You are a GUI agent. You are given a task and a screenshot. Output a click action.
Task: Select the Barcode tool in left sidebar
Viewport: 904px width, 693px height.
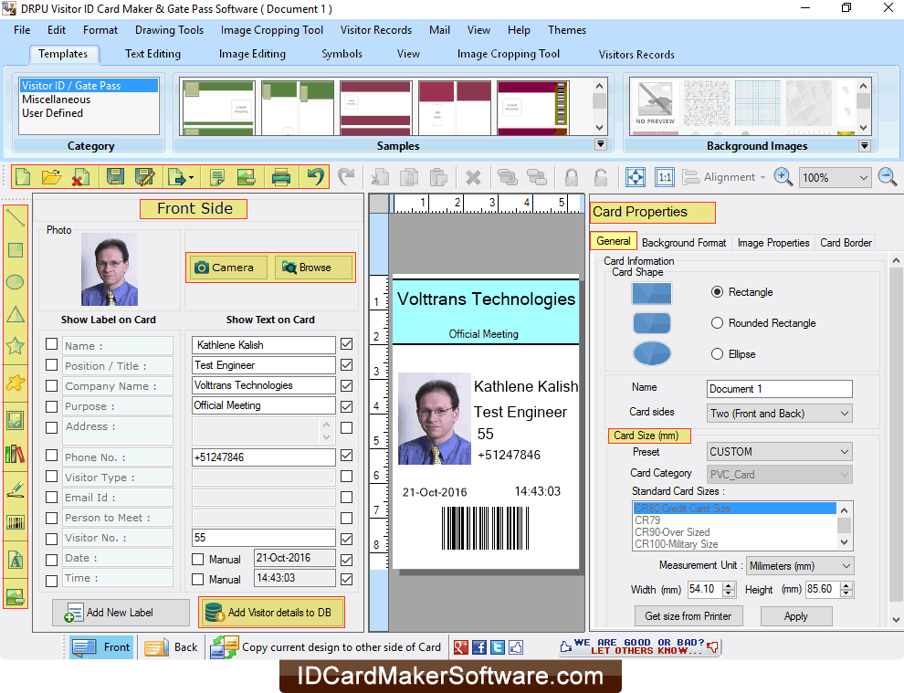pos(15,523)
